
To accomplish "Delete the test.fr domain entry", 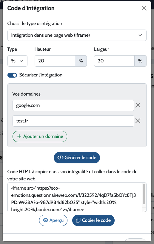I will tap(138, 121).
